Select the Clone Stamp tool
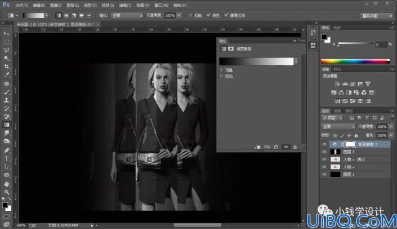This screenshot has height=229, width=397. [7, 100]
